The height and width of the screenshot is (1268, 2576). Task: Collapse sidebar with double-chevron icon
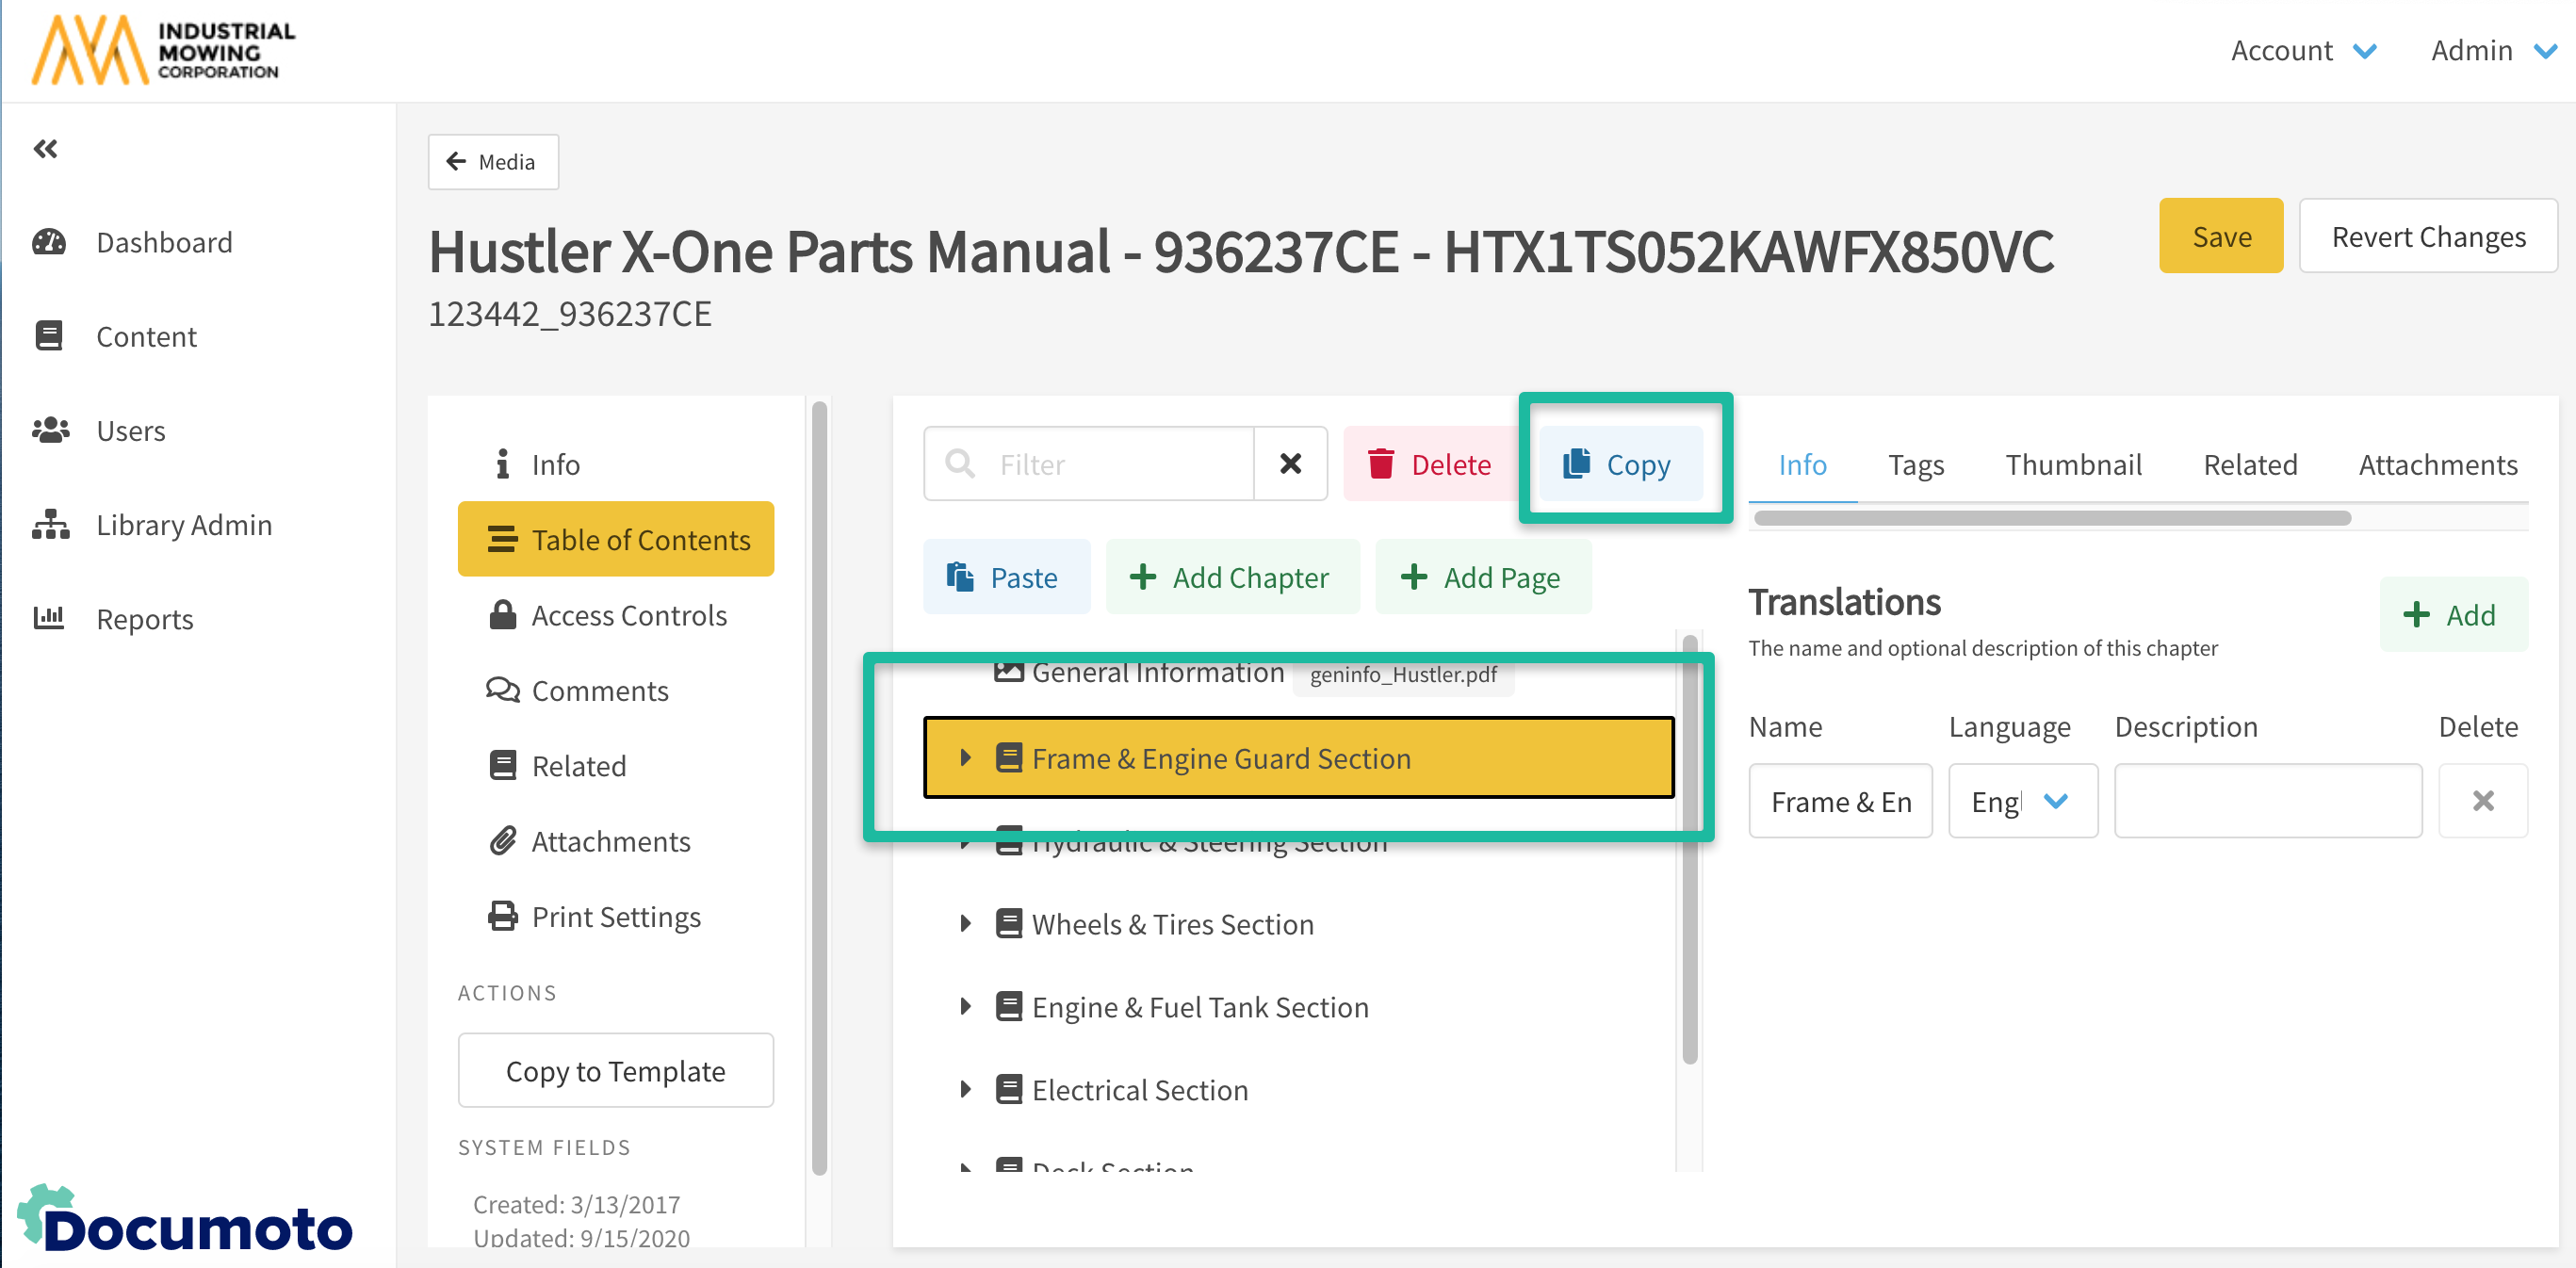pos(45,149)
